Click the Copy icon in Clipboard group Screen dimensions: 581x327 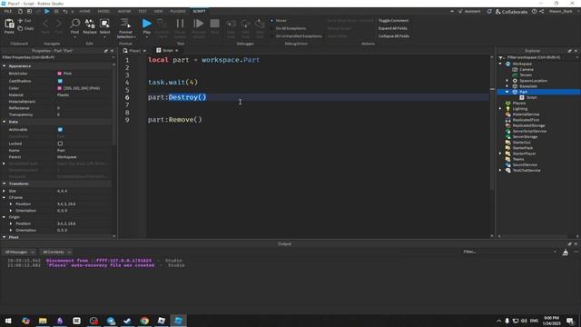click(20, 28)
